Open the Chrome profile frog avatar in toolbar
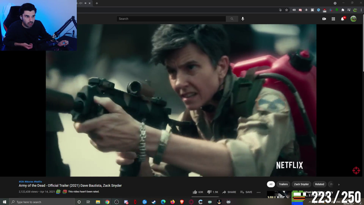Image resolution: width=364 pixels, height=205 pixels. tap(355, 10)
